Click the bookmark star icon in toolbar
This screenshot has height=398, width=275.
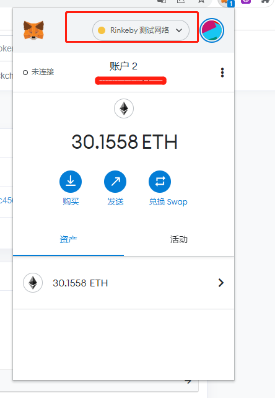click(x=201, y=1)
